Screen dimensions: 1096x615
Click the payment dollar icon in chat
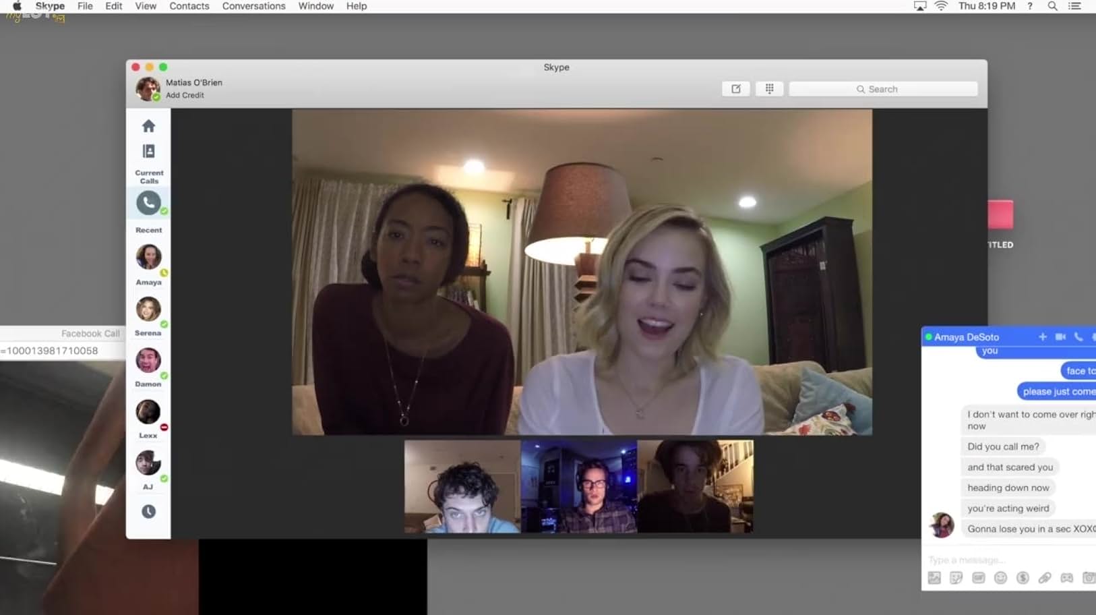click(x=1023, y=578)
